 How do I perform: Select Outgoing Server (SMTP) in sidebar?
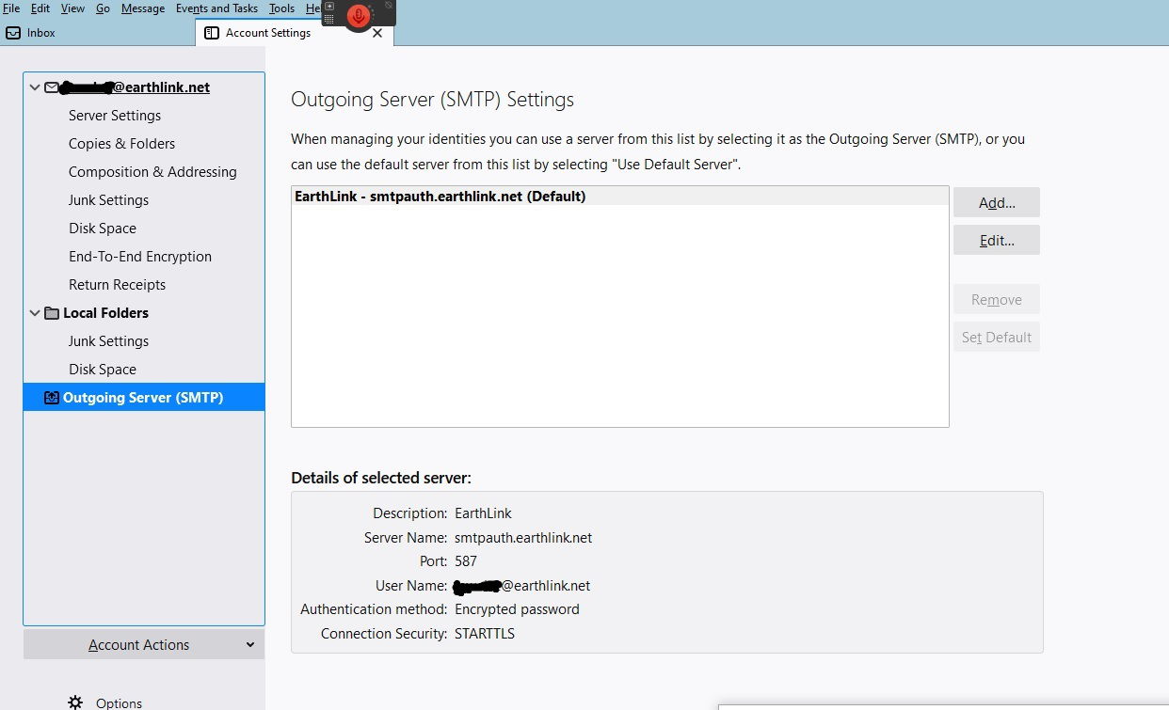point(144,398)
